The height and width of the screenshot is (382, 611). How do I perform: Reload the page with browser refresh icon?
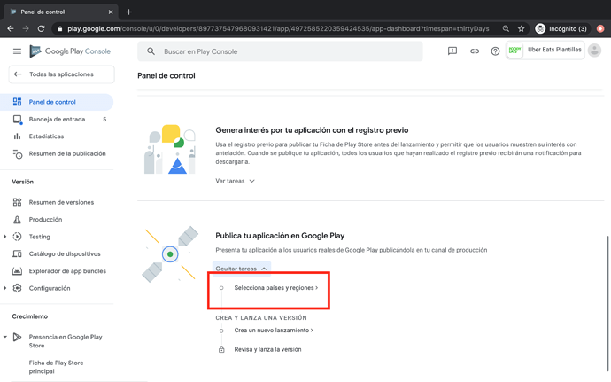click(42, 28)
